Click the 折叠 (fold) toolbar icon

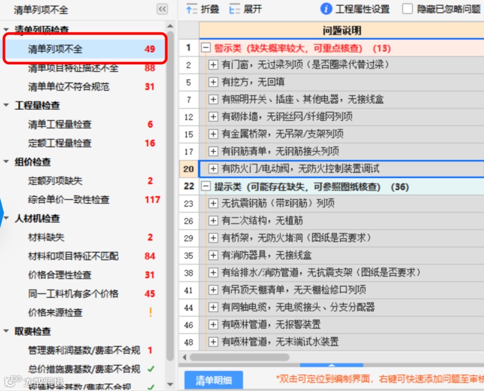(x=192, y=9)
